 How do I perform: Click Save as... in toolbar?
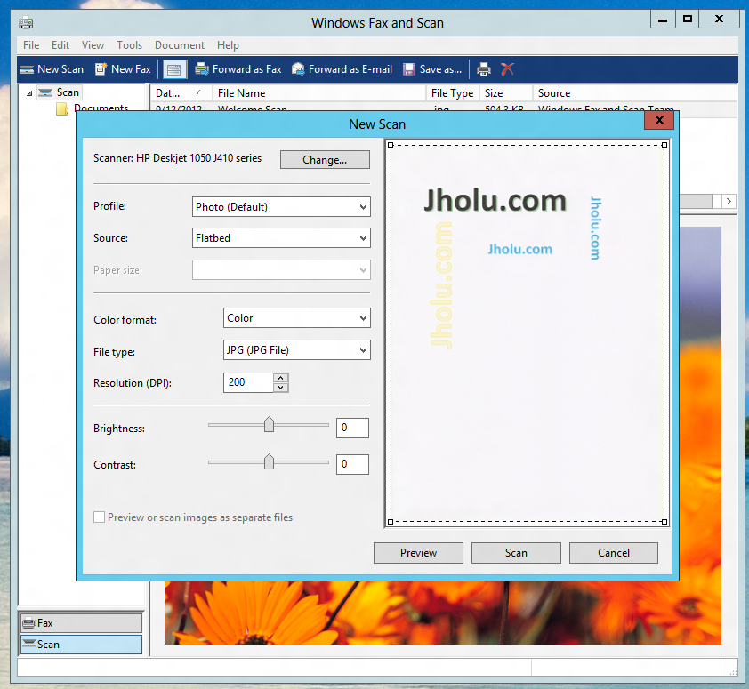[432, 69]
